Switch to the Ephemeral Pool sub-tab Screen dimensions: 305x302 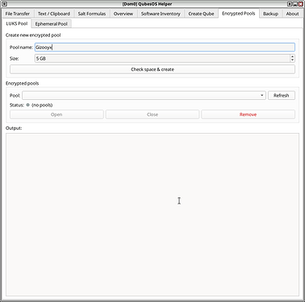pyautogui.click(x=52, y=24)
